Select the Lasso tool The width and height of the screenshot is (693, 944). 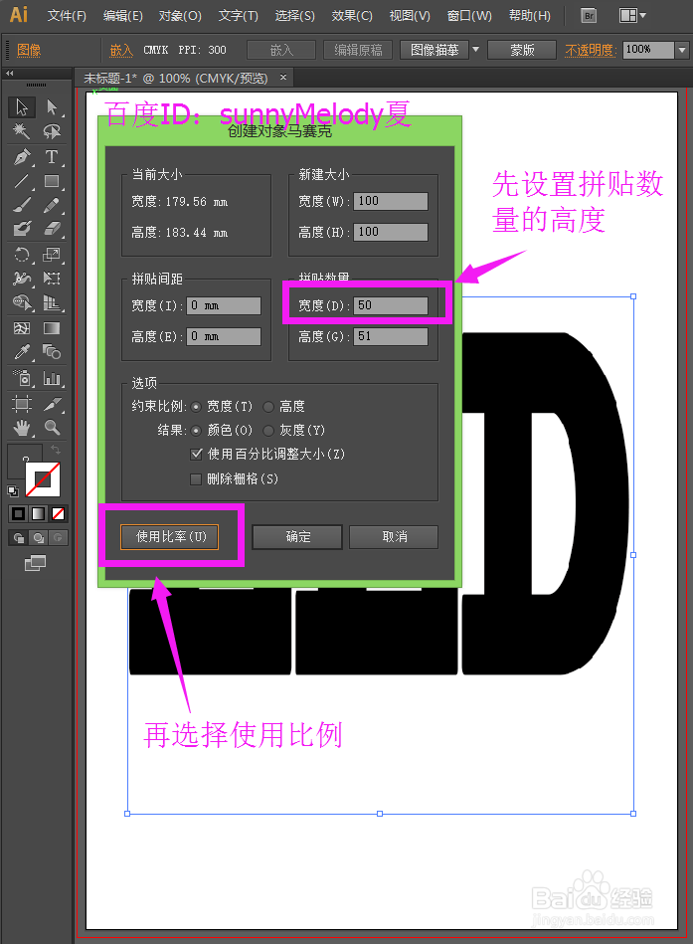(52, 131)
